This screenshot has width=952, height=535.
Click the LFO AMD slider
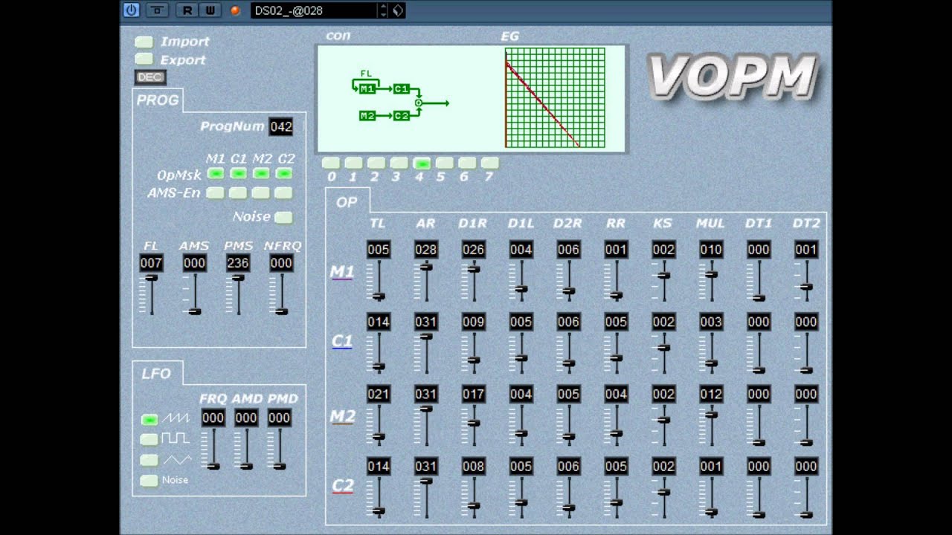coord(246,449)
